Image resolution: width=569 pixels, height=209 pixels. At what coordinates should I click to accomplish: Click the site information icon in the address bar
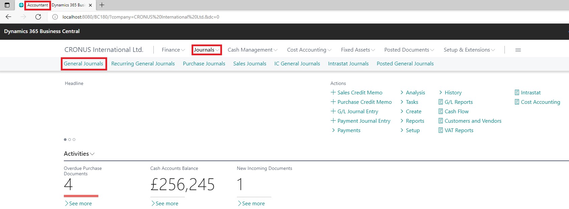55,17
